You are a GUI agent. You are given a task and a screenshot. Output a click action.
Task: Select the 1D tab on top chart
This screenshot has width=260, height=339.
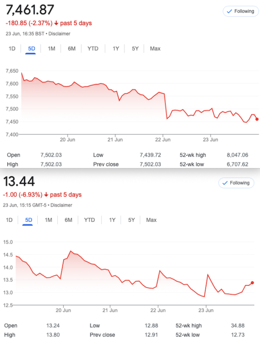pyautogui.click(x=12, y=49)
